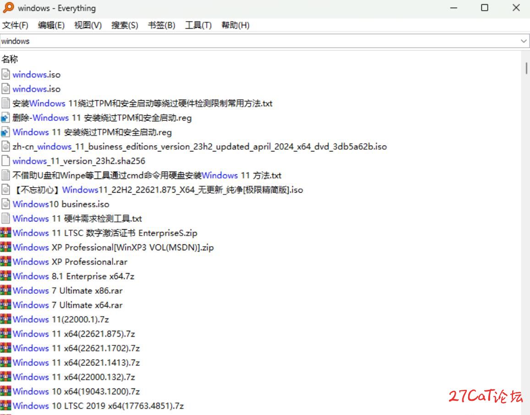Viewport: 530px width, 415px height.
Task: Select the second windows.iso file name
Action: [37, 89]
